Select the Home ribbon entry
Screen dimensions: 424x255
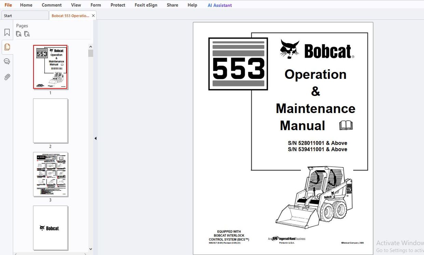coord(26,5)
